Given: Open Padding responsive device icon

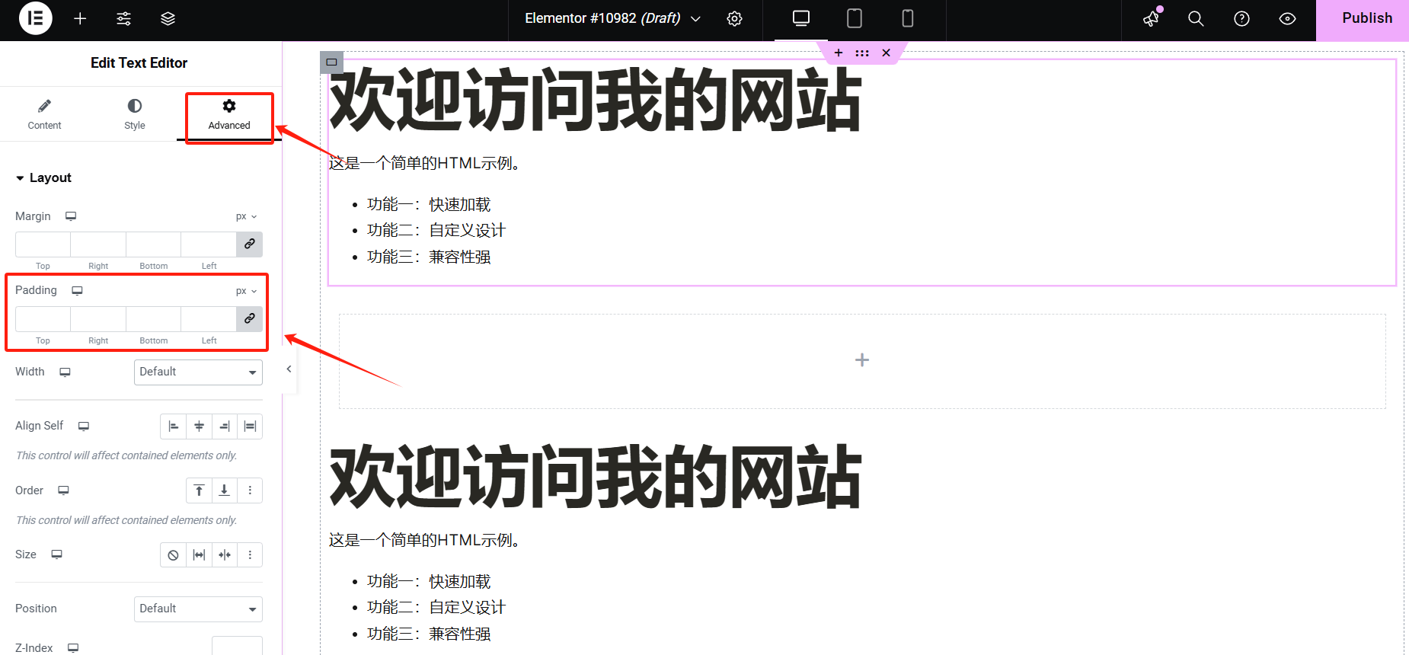Looking at the screenshot, I should coord(77,290).
